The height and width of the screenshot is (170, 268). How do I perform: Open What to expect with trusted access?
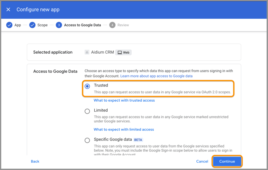pos(124,100)
